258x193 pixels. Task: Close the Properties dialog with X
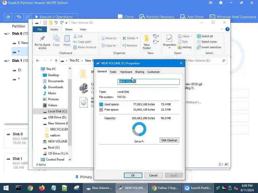pos(181,63)
